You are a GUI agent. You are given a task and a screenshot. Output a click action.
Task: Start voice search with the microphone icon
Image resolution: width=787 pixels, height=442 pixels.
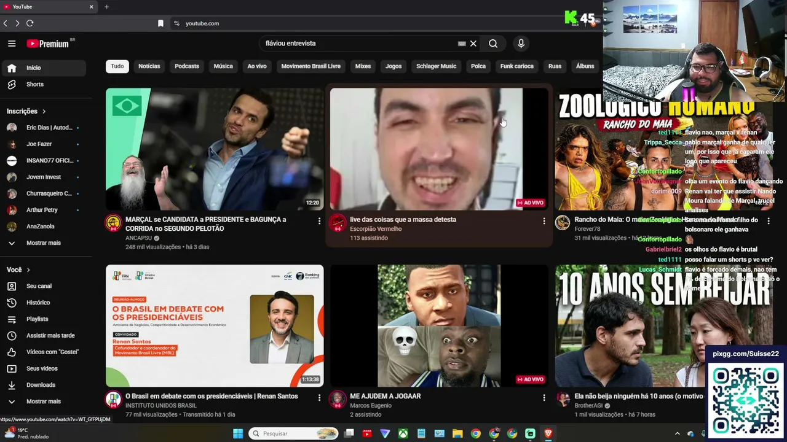click(x=521, y=44)
